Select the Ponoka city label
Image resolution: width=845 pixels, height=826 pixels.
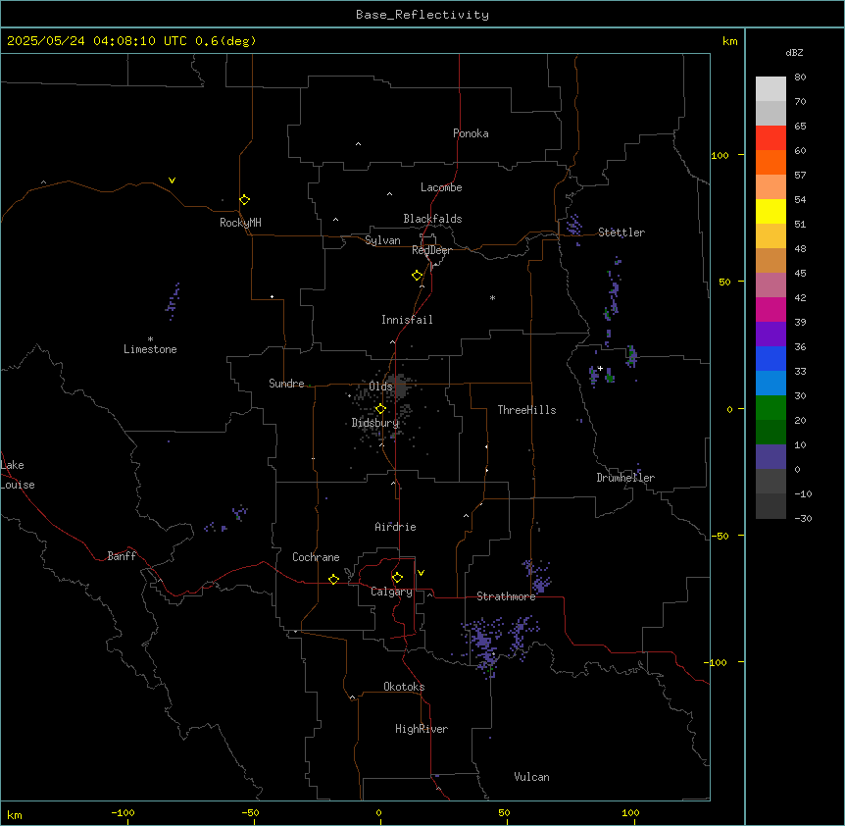[x=471, y=133]
